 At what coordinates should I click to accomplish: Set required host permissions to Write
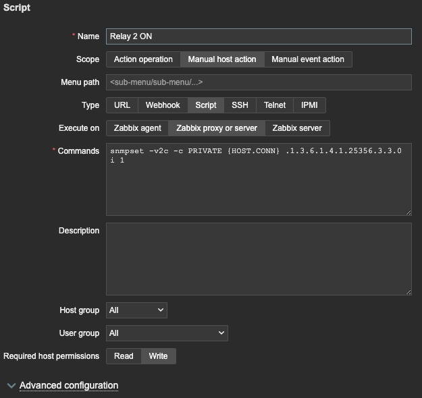159,356
